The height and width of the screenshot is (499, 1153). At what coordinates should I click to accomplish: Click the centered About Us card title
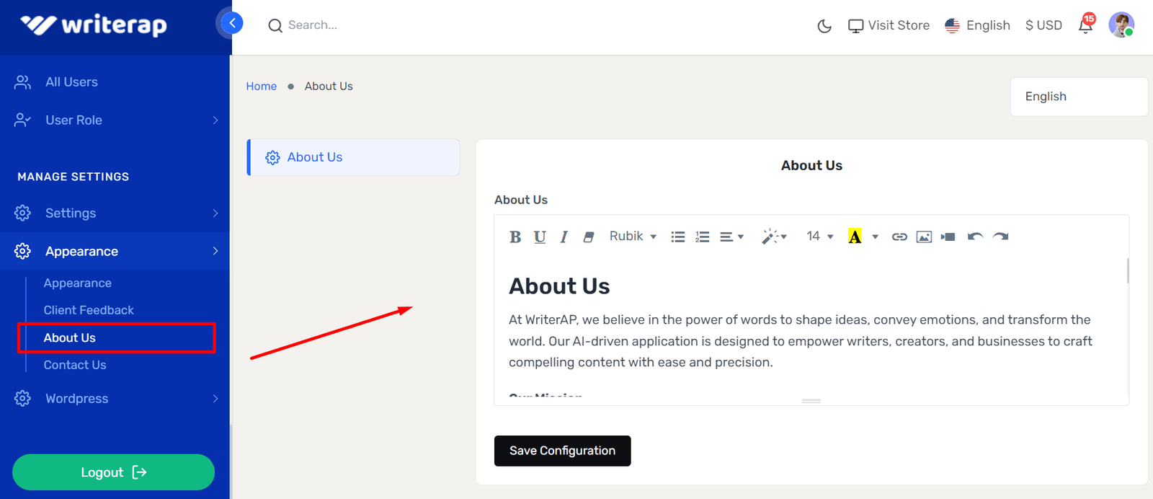[x=811, y=165]
